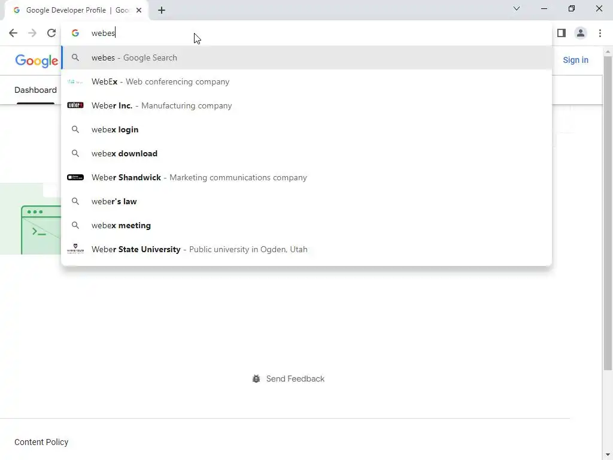
Task: Open Chrome's three-dot menu
Action: click(x=600, y=34)
